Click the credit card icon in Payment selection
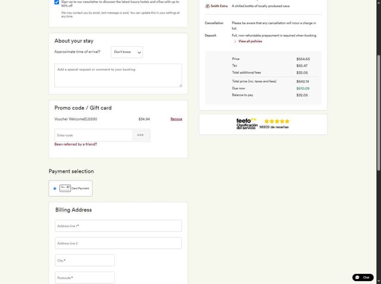Viewport: 381px width, 284px height. click(65, 188)
